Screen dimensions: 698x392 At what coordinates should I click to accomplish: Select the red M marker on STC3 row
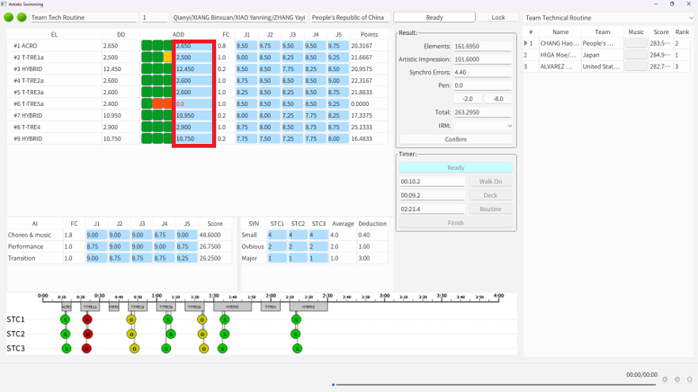tap(86, 349)
